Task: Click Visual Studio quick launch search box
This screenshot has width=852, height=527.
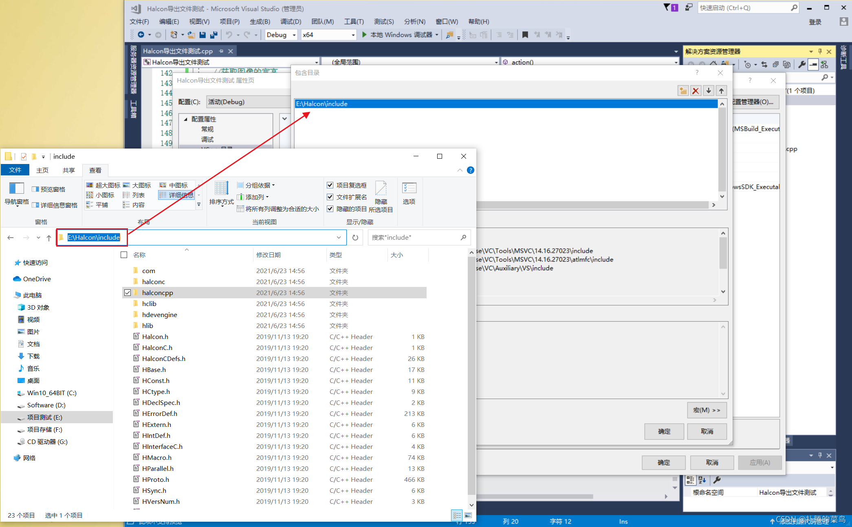Action: (x=748, y=8)
